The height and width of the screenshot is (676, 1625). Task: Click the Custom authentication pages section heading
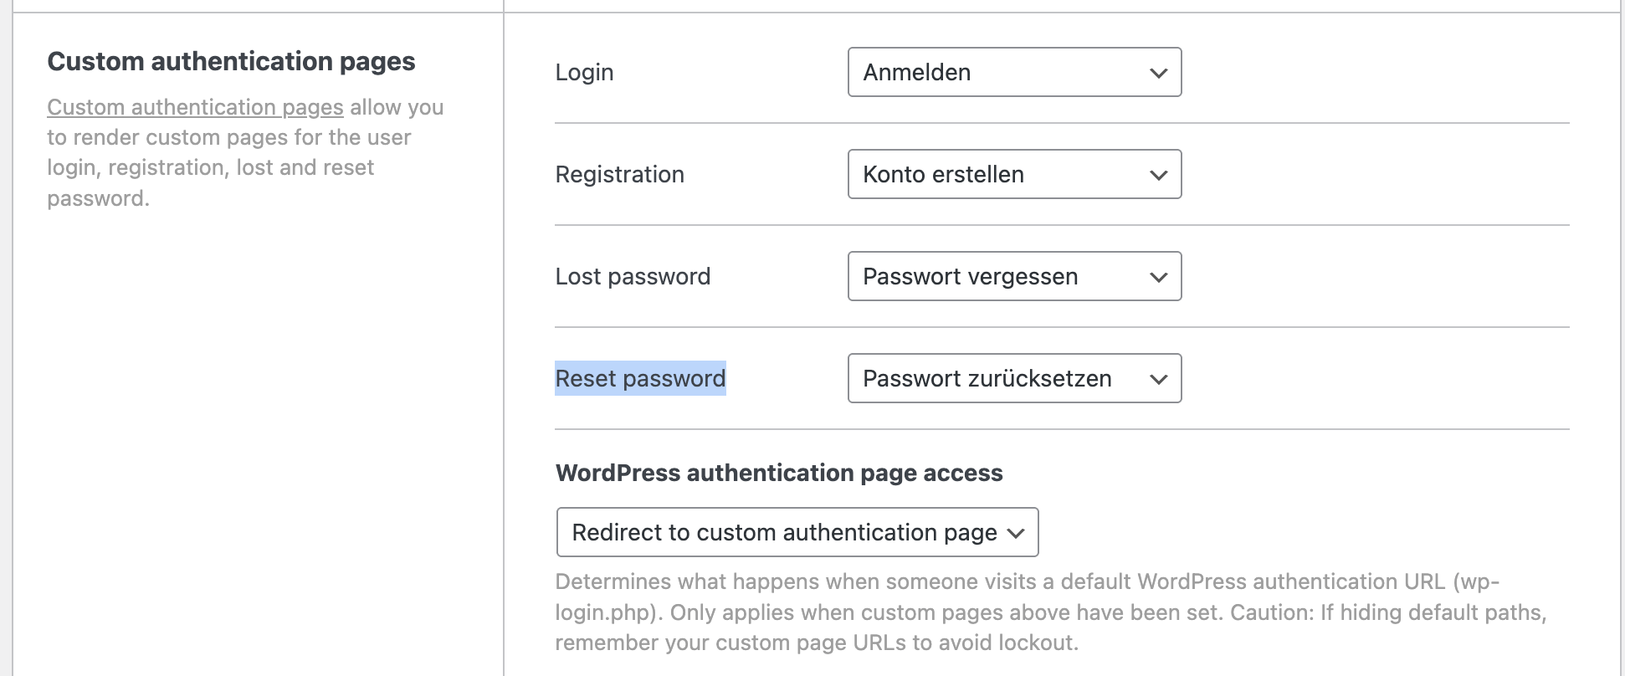pos(231,62)
